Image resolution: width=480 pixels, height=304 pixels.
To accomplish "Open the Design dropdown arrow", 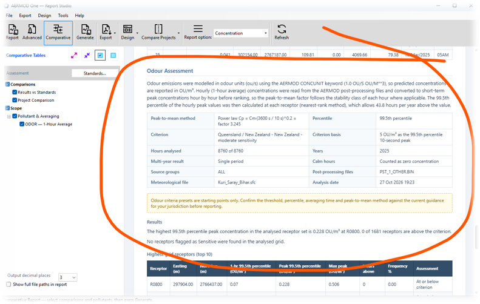I will click(137, 33).
